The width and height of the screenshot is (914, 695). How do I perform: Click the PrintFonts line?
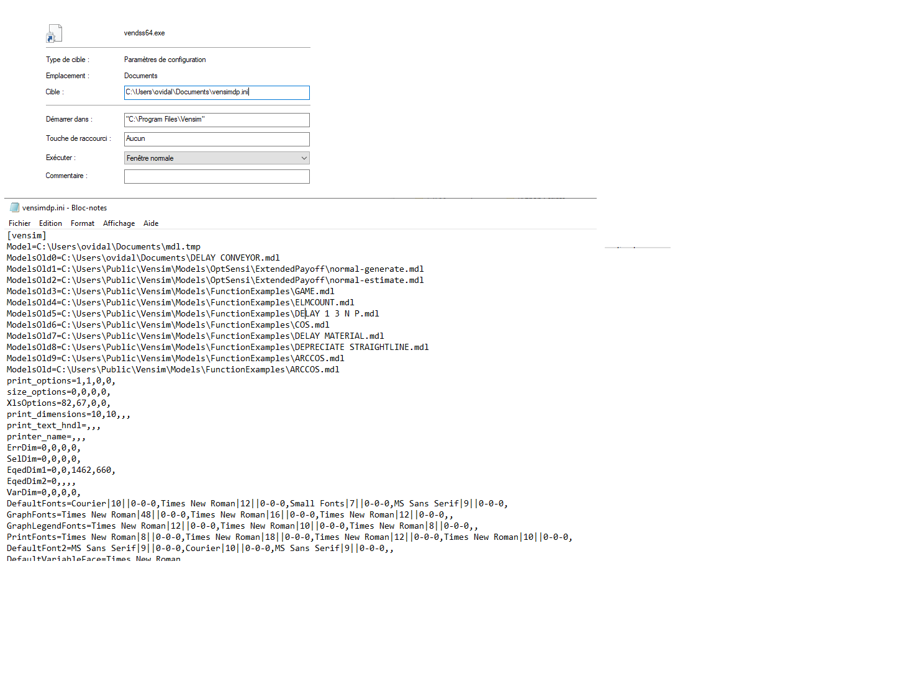290,537
